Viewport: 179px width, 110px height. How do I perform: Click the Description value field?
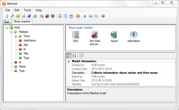click(133, 73)
